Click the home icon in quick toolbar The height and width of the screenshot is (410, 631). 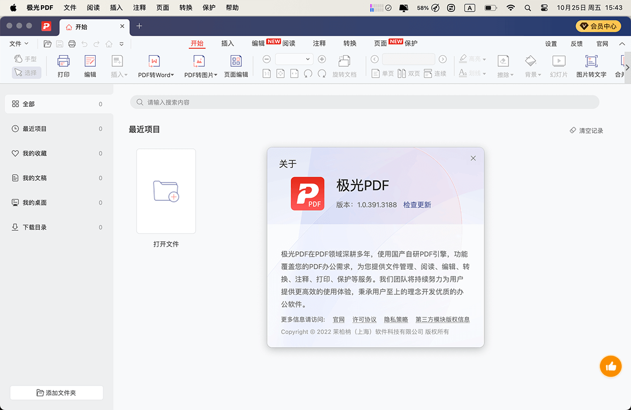[109, 44]
